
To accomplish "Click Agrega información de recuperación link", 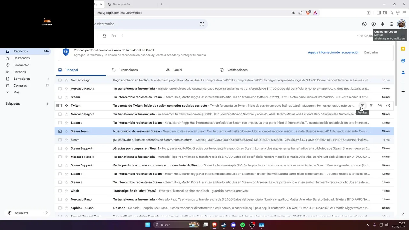I will coord(334,52).
